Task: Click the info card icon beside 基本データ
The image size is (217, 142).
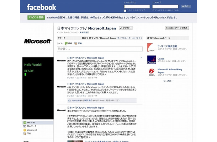Action: pyautogui.click(x=25, y=126)
